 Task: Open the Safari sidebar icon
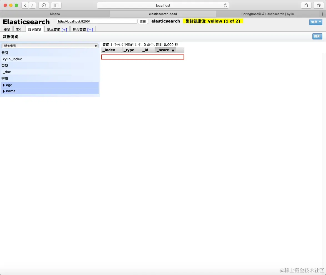click(56, 5)
